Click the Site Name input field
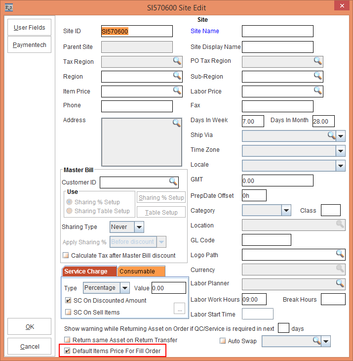This screenshot has height=361, width=353. tap(277, 31)
